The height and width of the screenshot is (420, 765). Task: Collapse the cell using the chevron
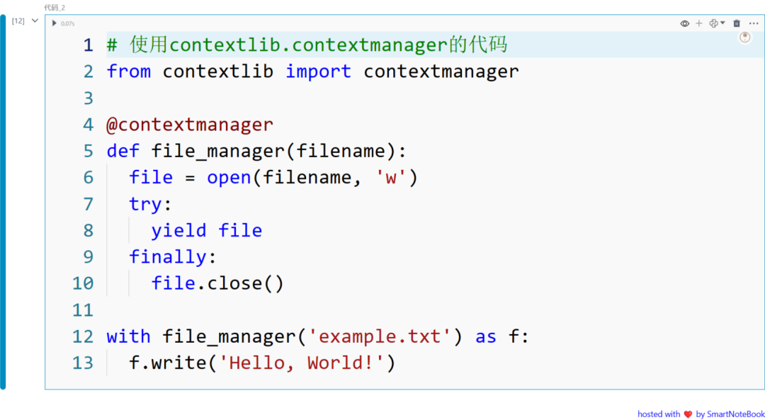pos(35,21)
